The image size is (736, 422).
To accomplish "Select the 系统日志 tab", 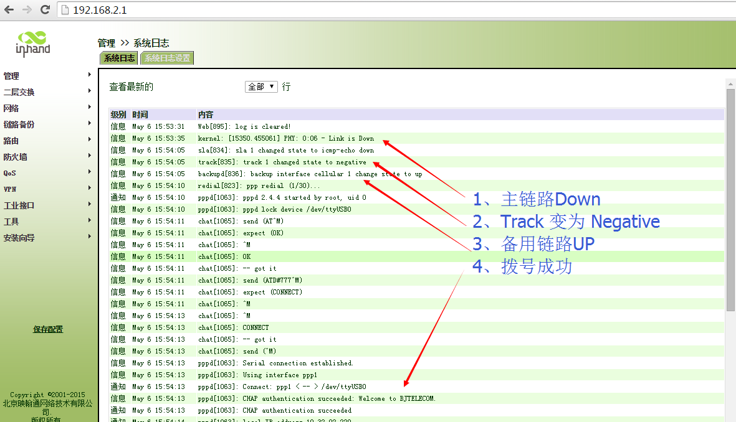I will click(x=119, y=58).
